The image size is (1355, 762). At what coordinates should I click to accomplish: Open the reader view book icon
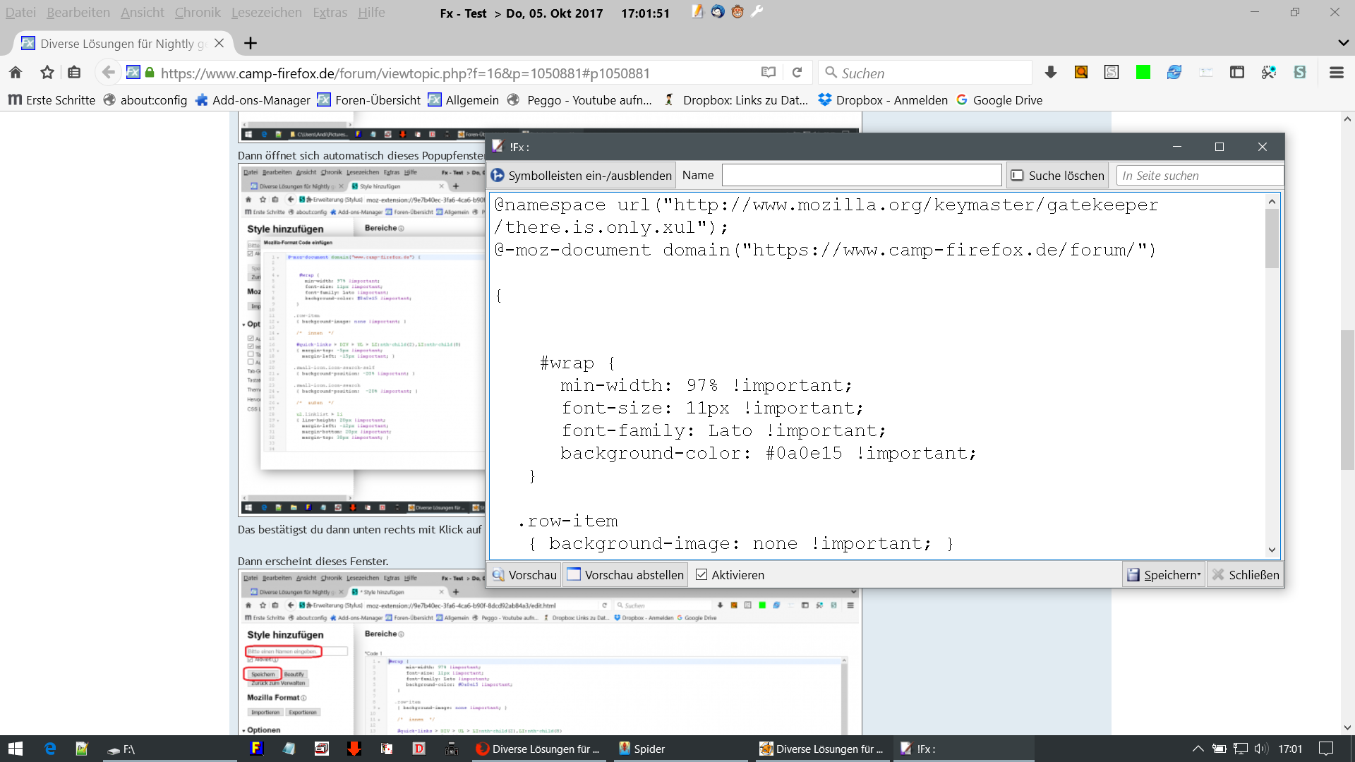tap(769, 73)
